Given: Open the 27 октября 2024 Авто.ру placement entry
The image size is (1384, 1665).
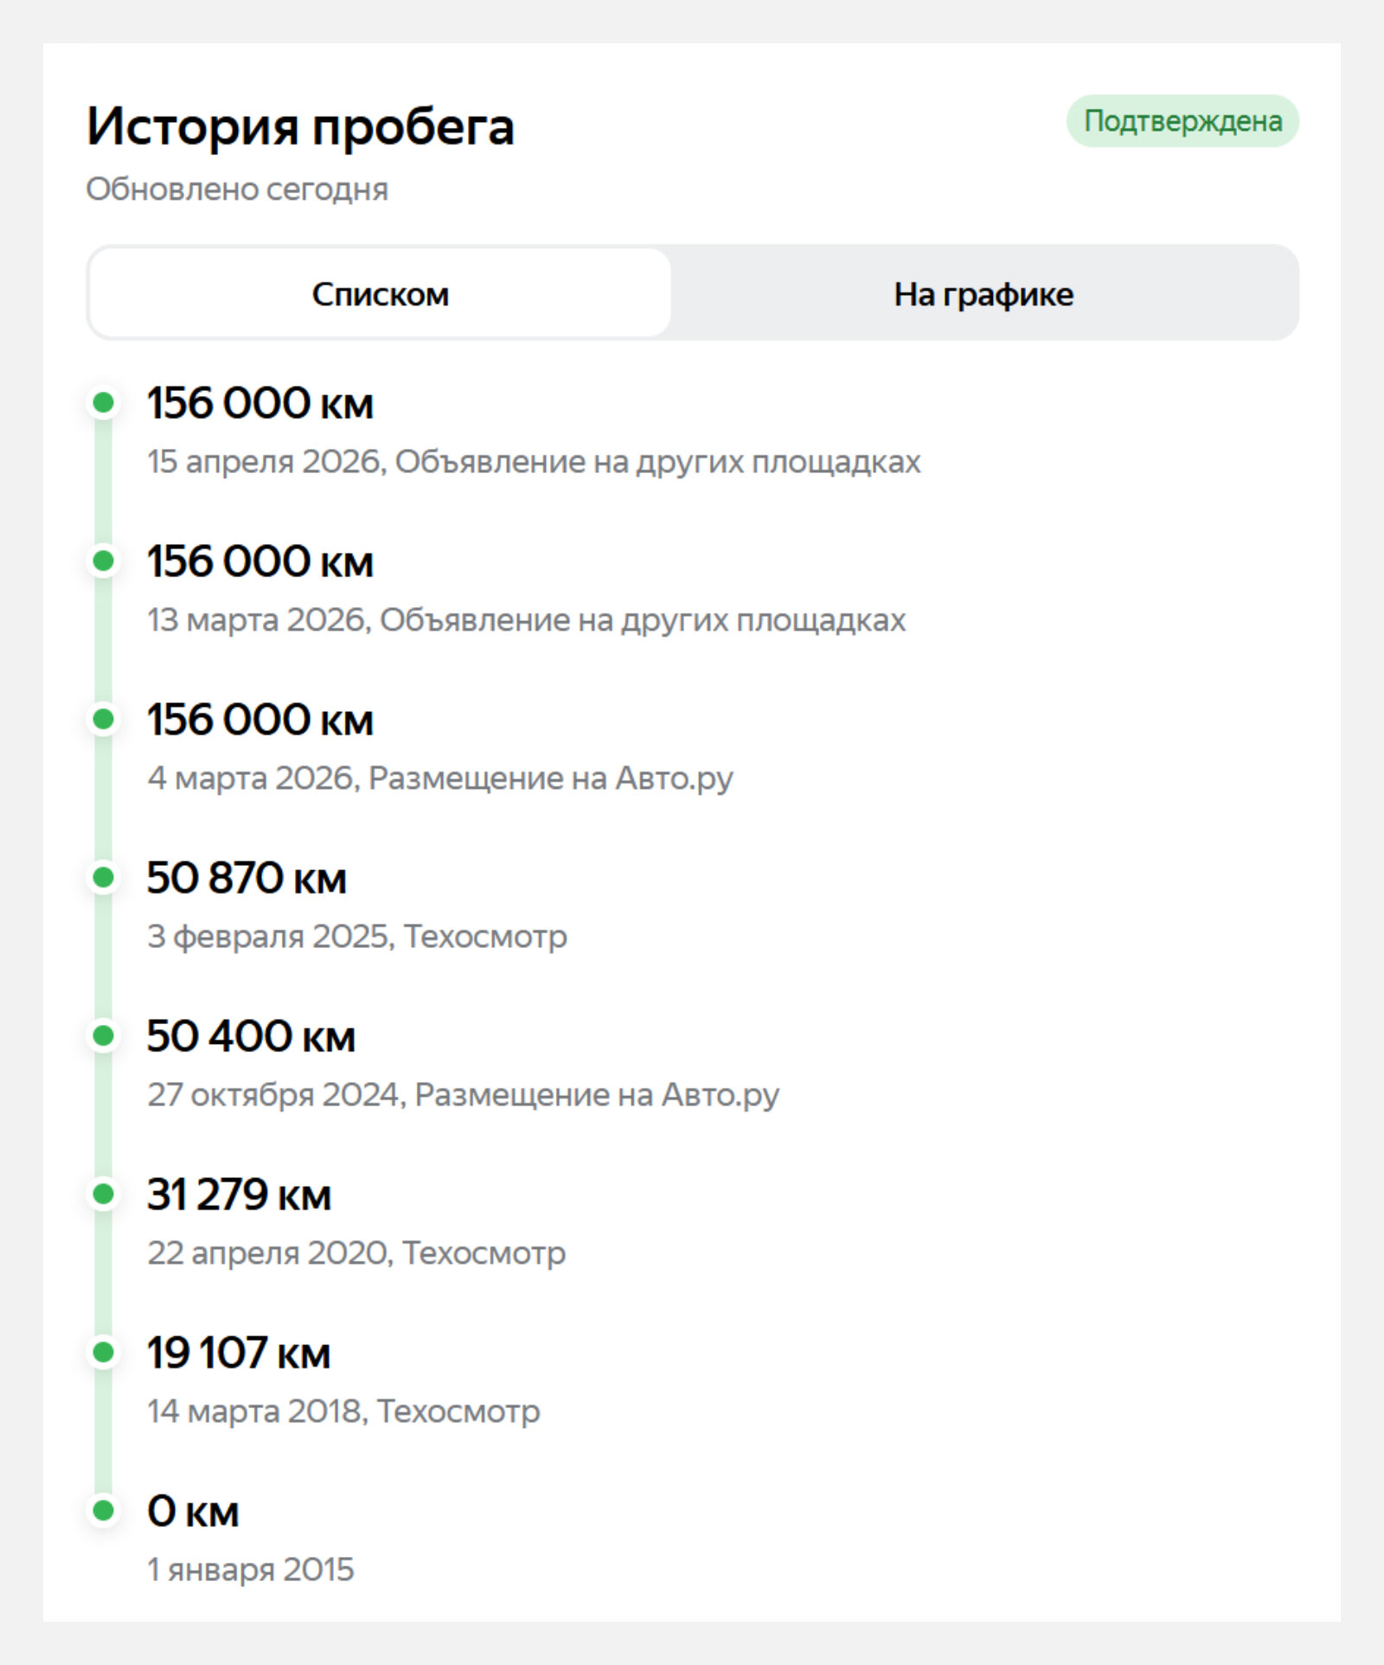Looking at the screenshot, I should pyautogui.click(x=463, y=1094).
